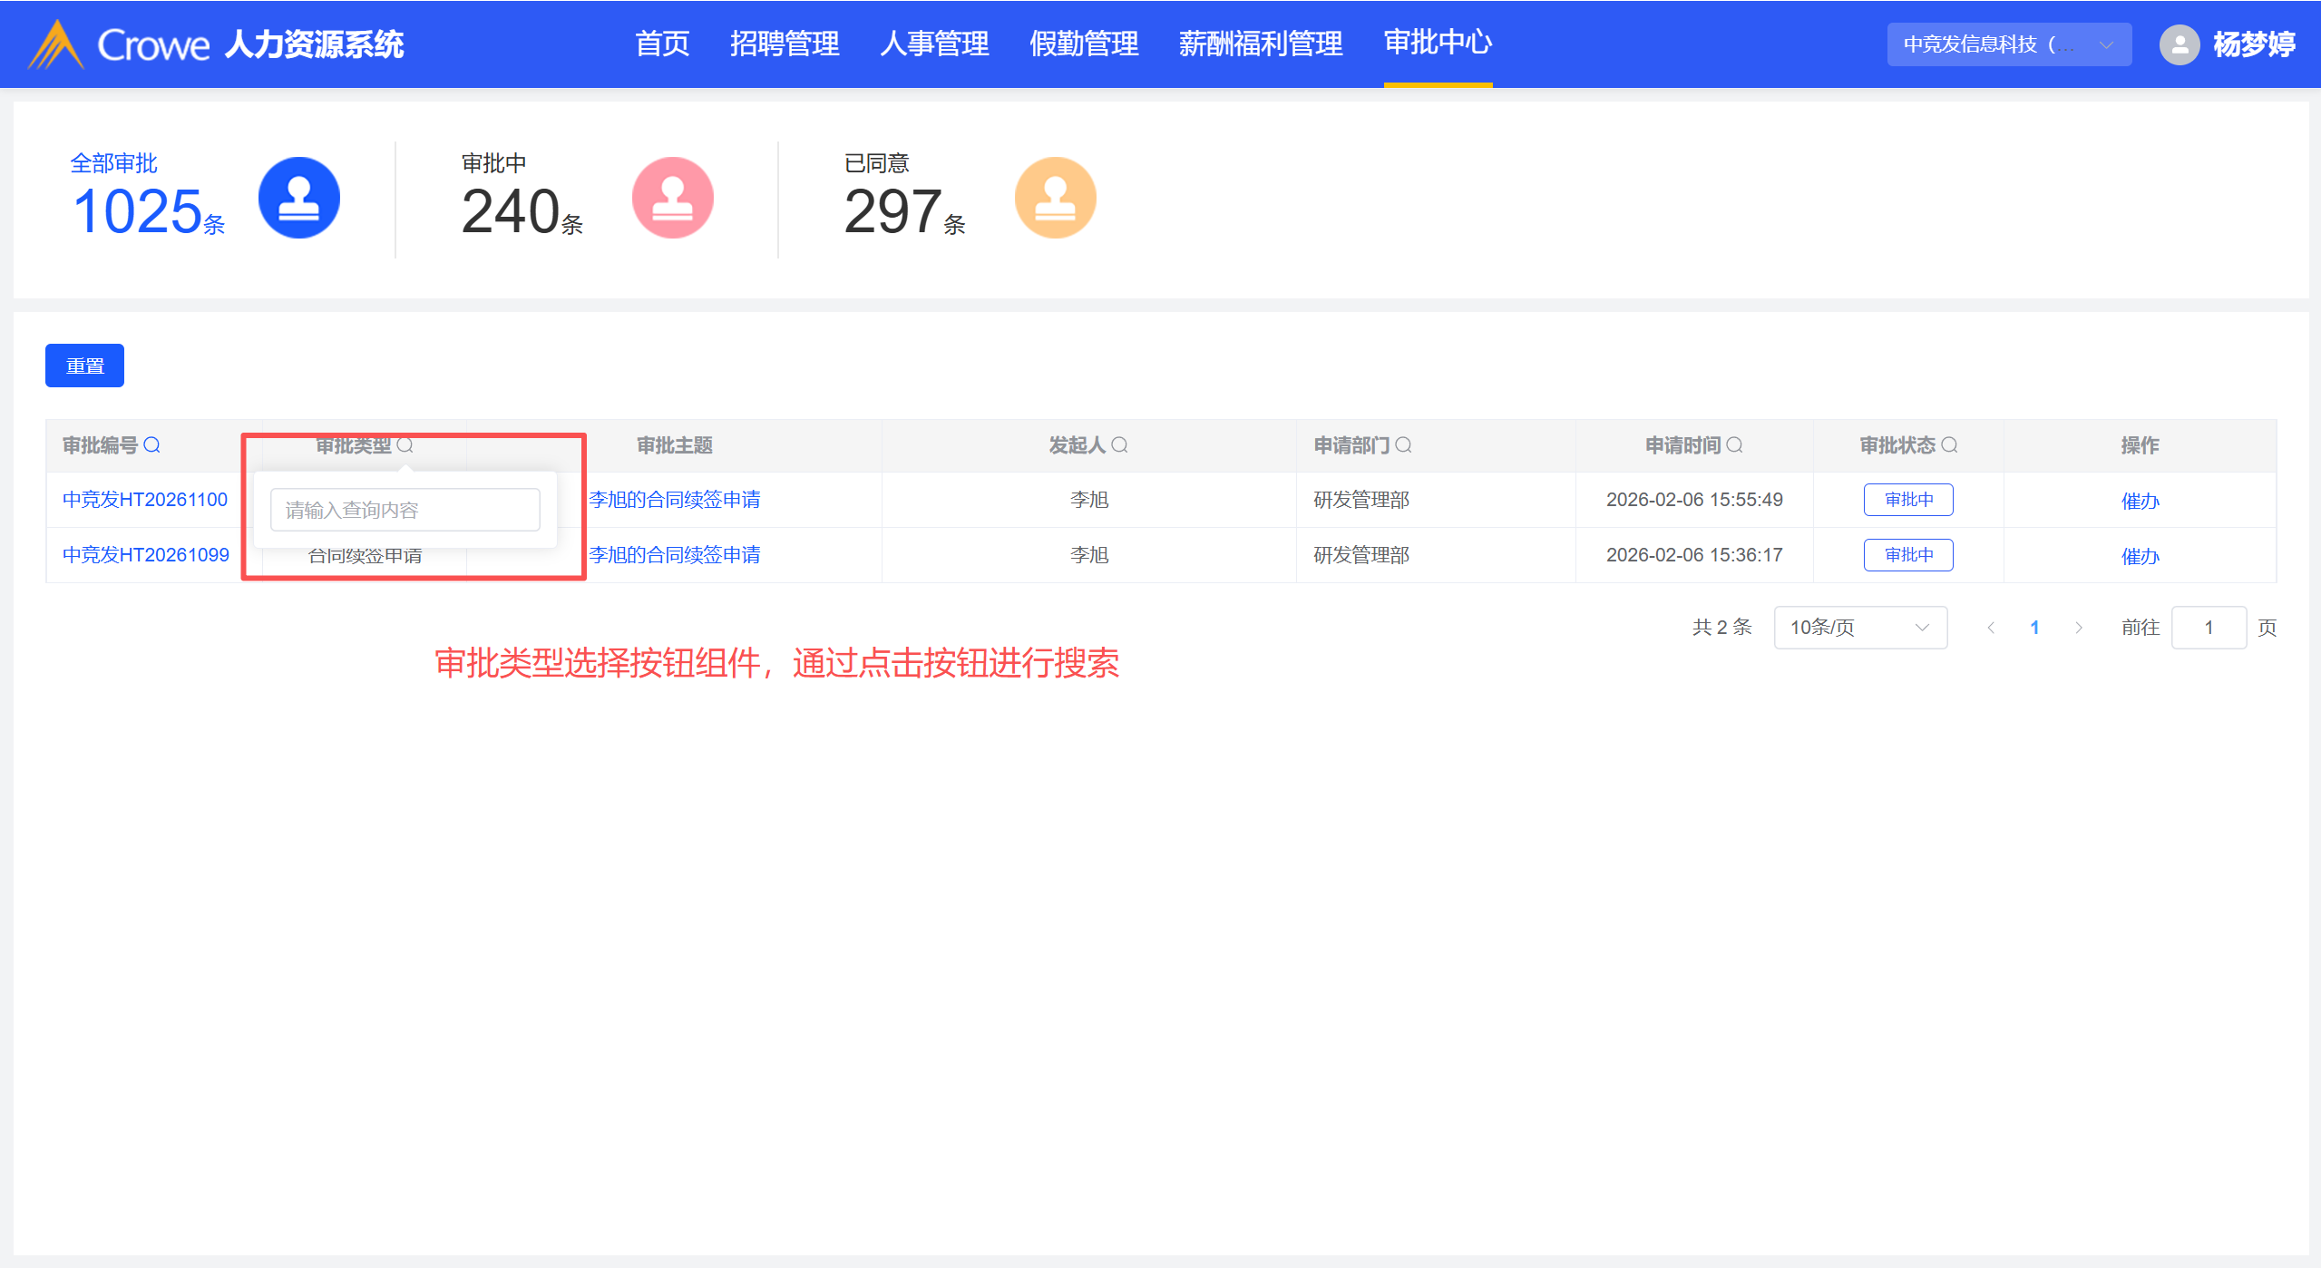This screenshot has height=1268, width=2321.
Task: Click the orange 已同意 stamp icon
Action: (x=1055, y=198)
